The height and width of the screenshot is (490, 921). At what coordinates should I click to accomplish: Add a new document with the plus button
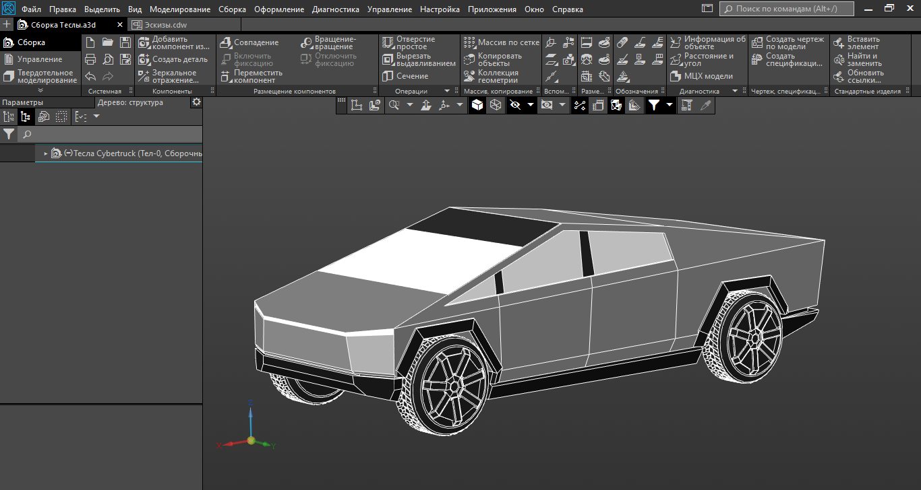coord(7,25)
